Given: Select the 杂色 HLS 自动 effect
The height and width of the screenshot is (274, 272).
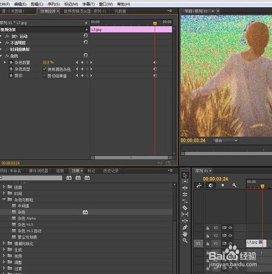Looking at the screenshot, I should point(30,231).
